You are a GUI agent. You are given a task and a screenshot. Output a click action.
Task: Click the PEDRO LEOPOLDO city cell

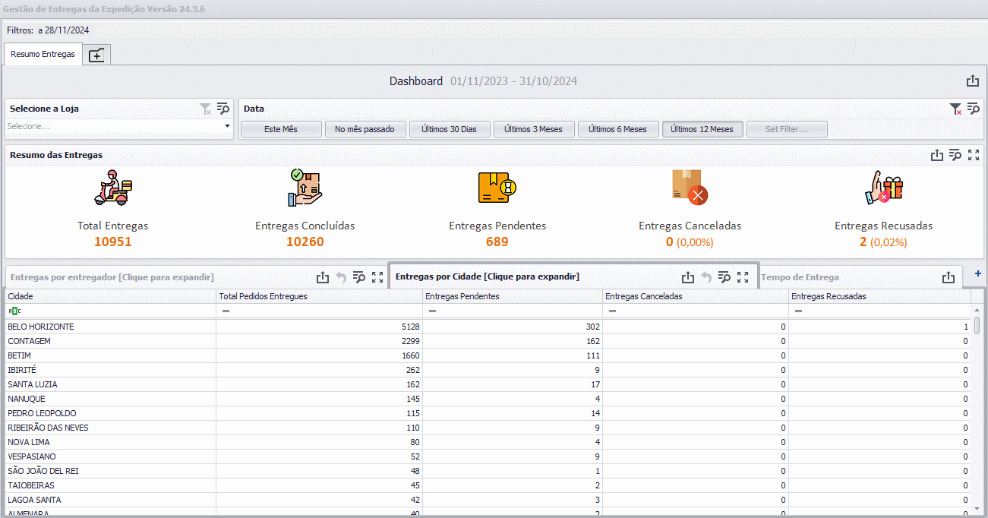110,413
